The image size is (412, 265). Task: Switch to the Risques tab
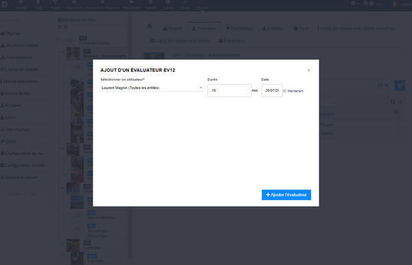[172, 28]
